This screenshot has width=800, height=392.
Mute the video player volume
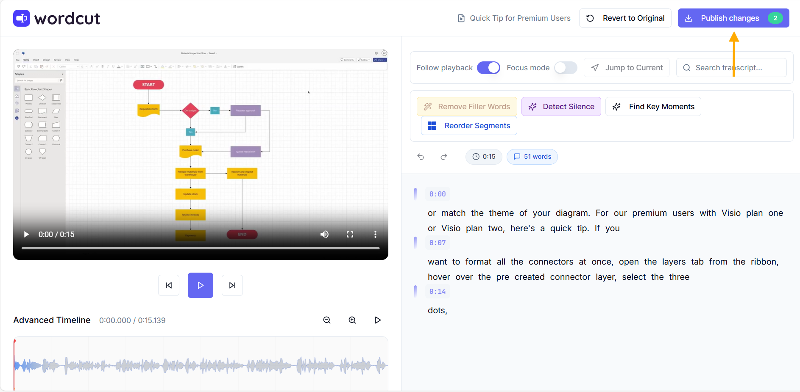(x=324, y=235)
